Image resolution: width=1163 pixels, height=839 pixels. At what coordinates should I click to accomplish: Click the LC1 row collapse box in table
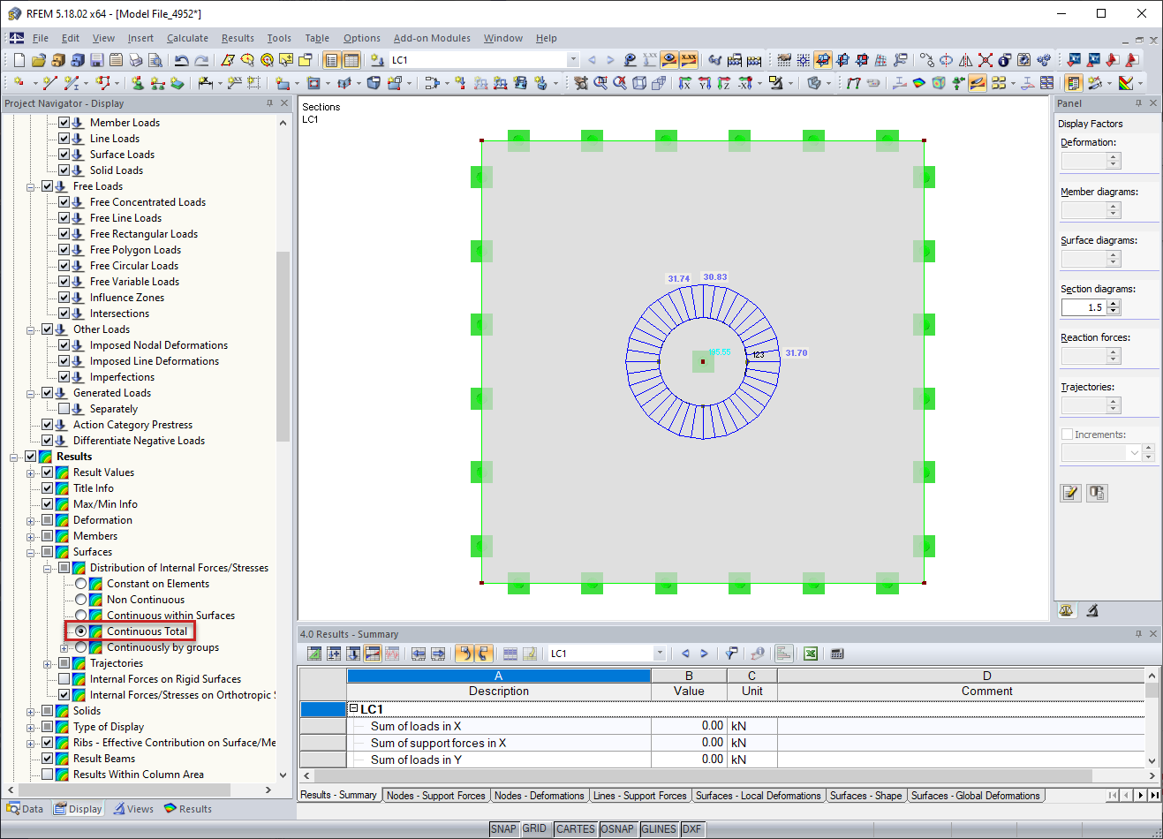tap(353, 708)
